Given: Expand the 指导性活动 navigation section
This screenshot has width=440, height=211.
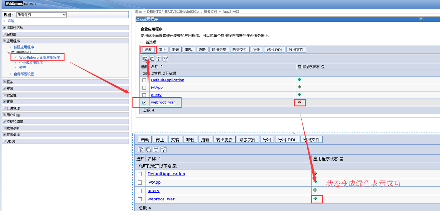Looking at the screenshot, I should [x=4, y=28].
